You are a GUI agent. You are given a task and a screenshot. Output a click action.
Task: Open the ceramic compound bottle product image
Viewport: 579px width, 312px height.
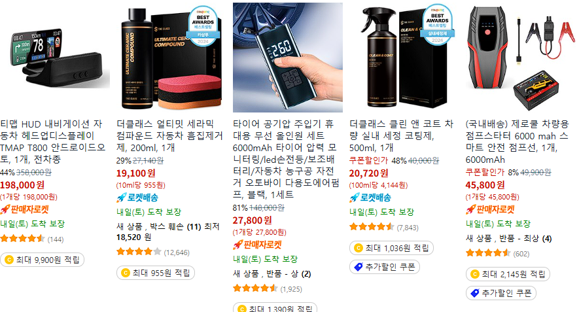(x=171, y=57)
